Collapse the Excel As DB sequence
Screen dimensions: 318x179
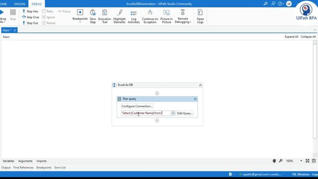(x=200, y=85)
